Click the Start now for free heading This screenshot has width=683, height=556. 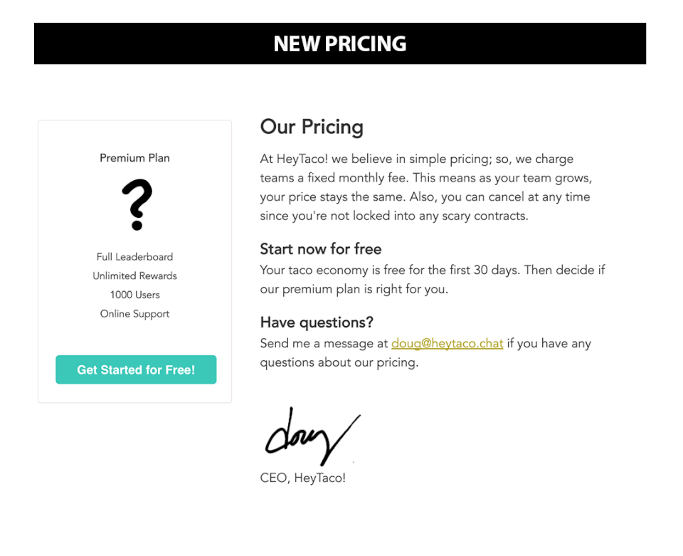(x=320, y=249)
